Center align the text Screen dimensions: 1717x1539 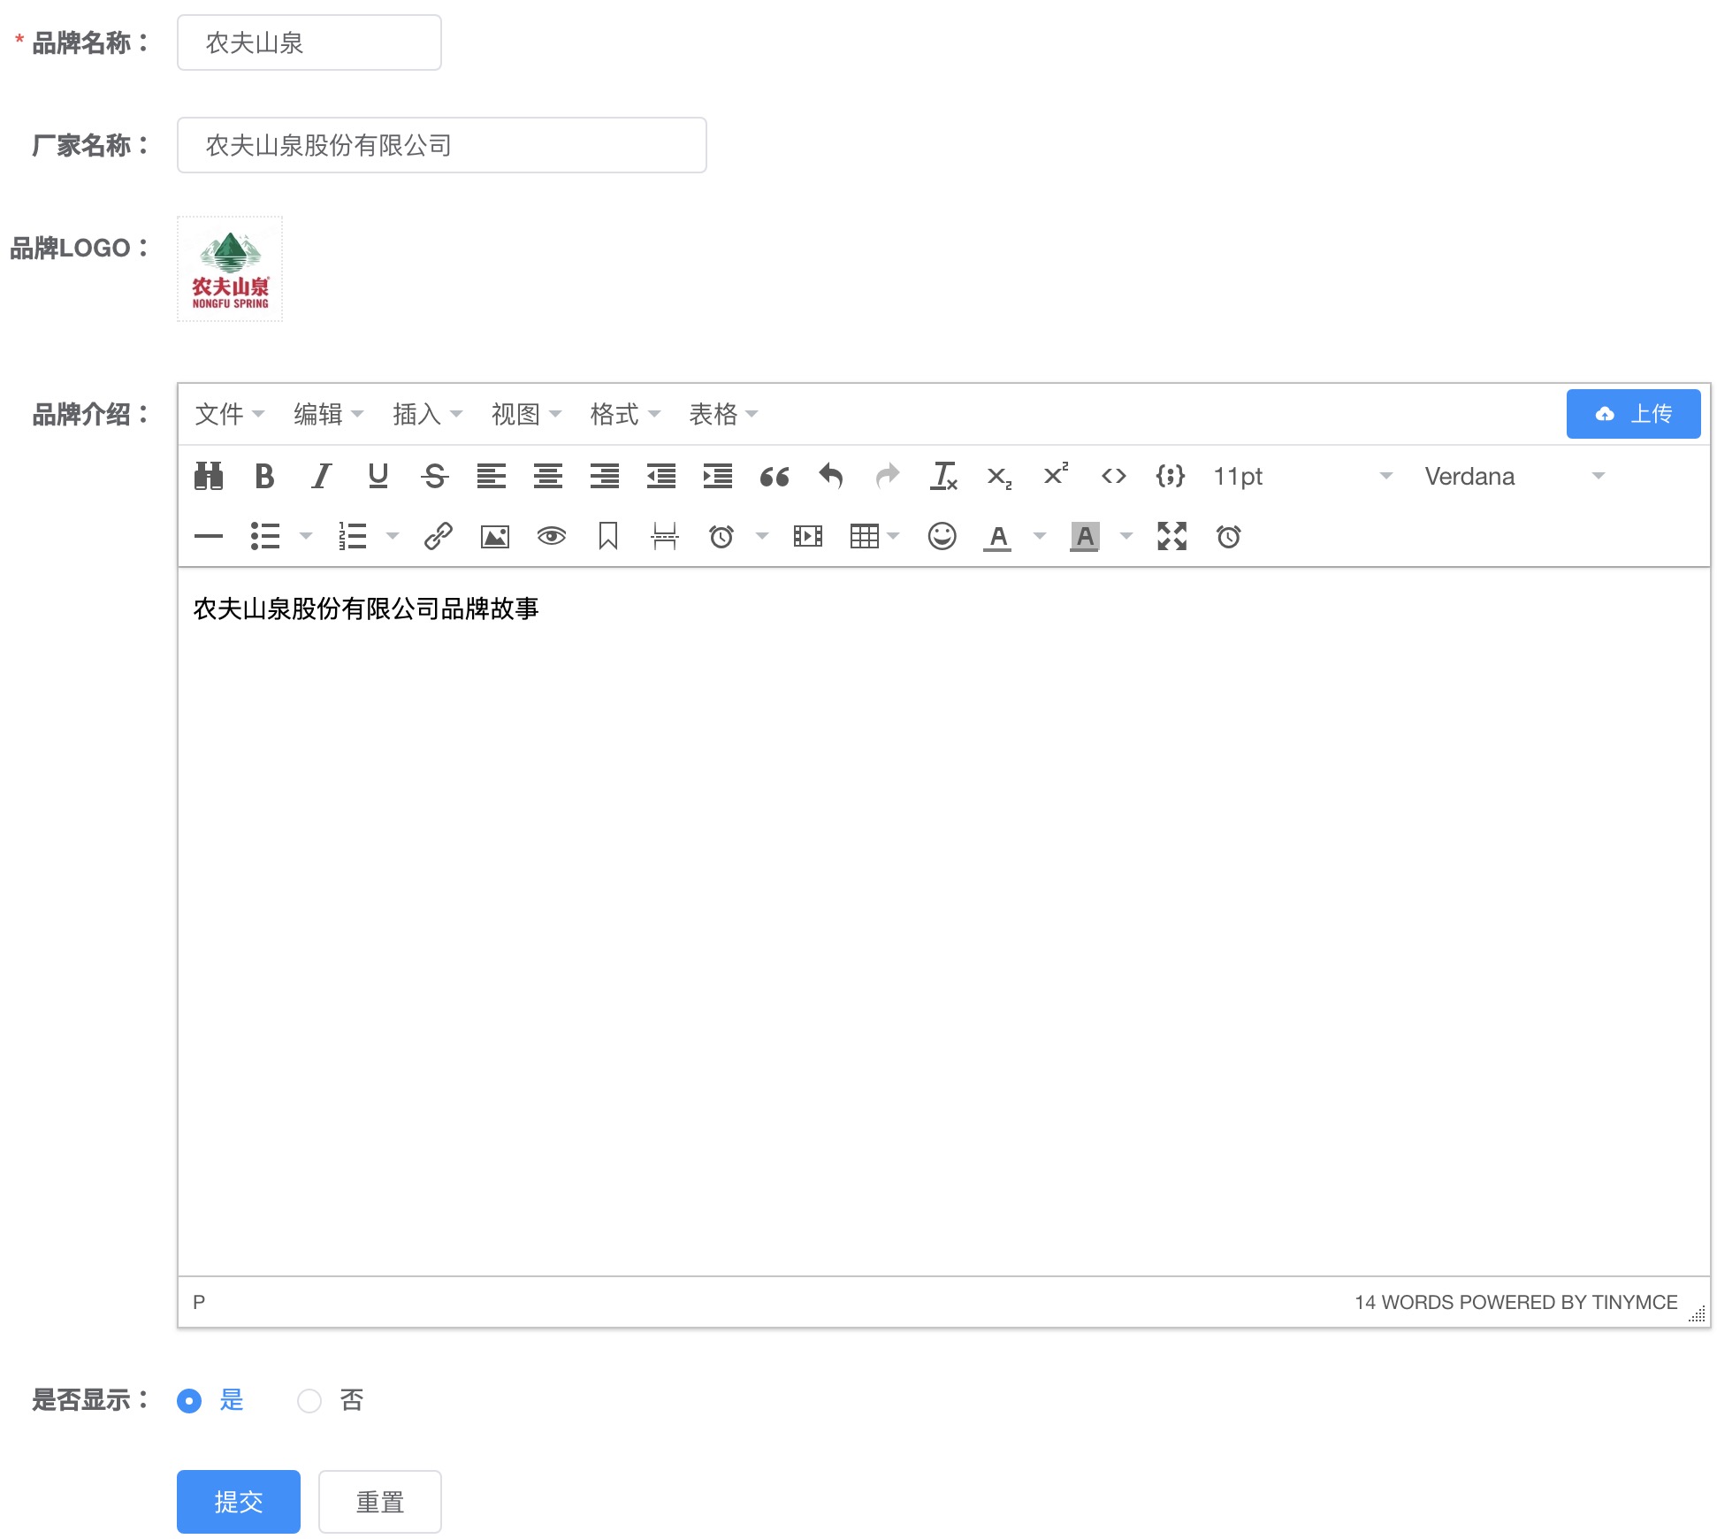coord(548,476)
